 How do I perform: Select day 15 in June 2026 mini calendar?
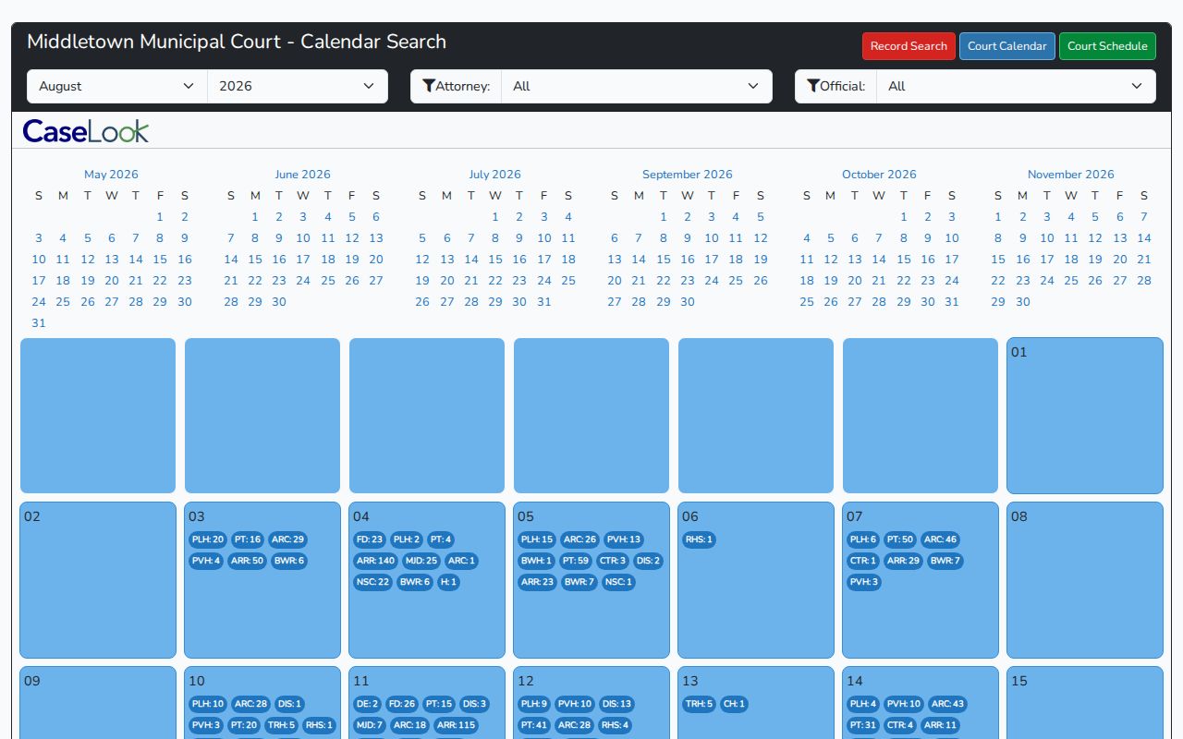255,260
